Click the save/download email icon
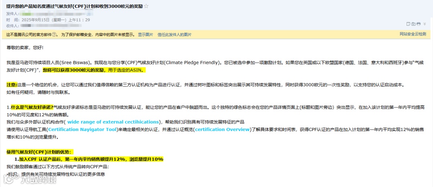 coord(413,24)
